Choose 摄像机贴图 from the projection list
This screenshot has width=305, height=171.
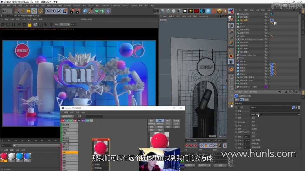click(x=256, y=147)
